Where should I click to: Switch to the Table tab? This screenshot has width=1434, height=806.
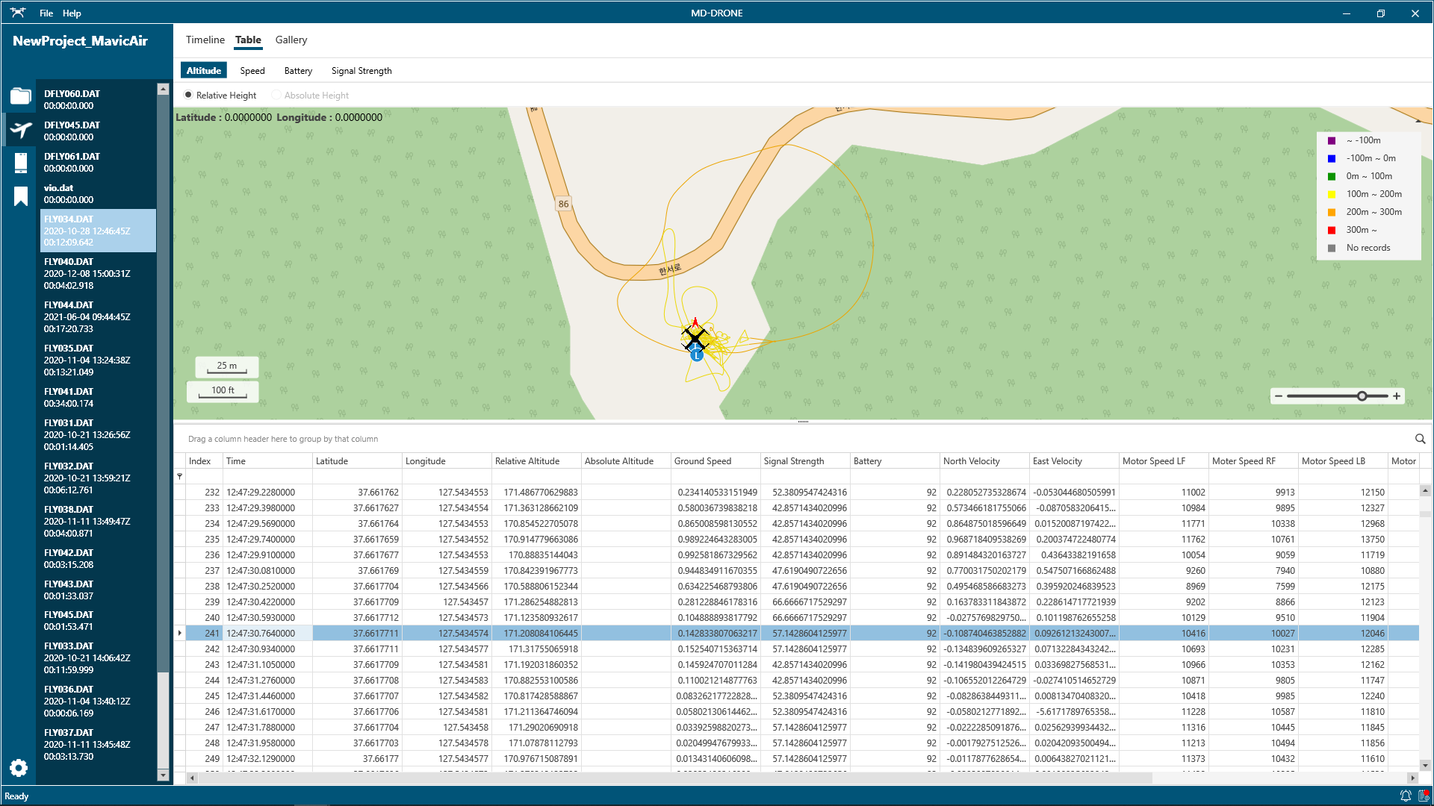tap(248, 40)
